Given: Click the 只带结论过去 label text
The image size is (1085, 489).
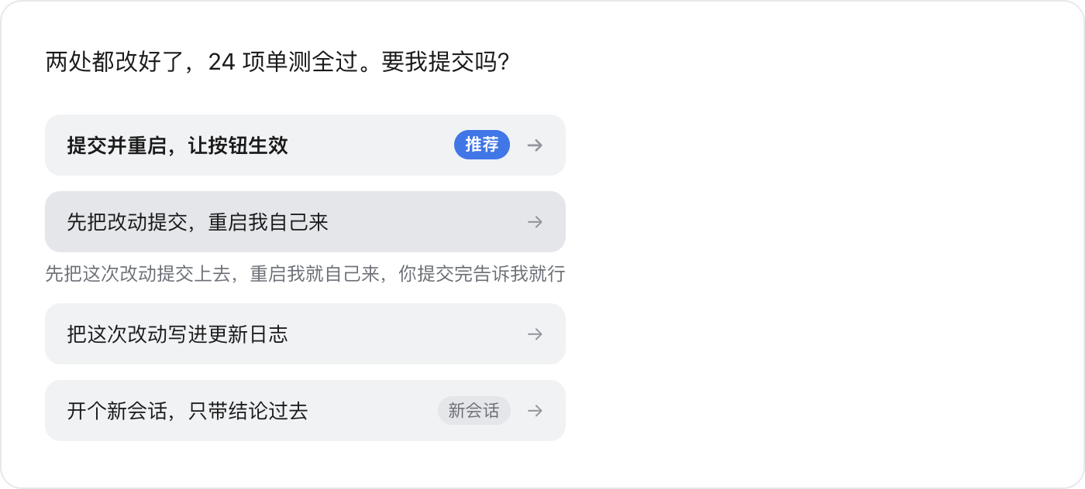Looking at the screenshot, I should [248, 411].
